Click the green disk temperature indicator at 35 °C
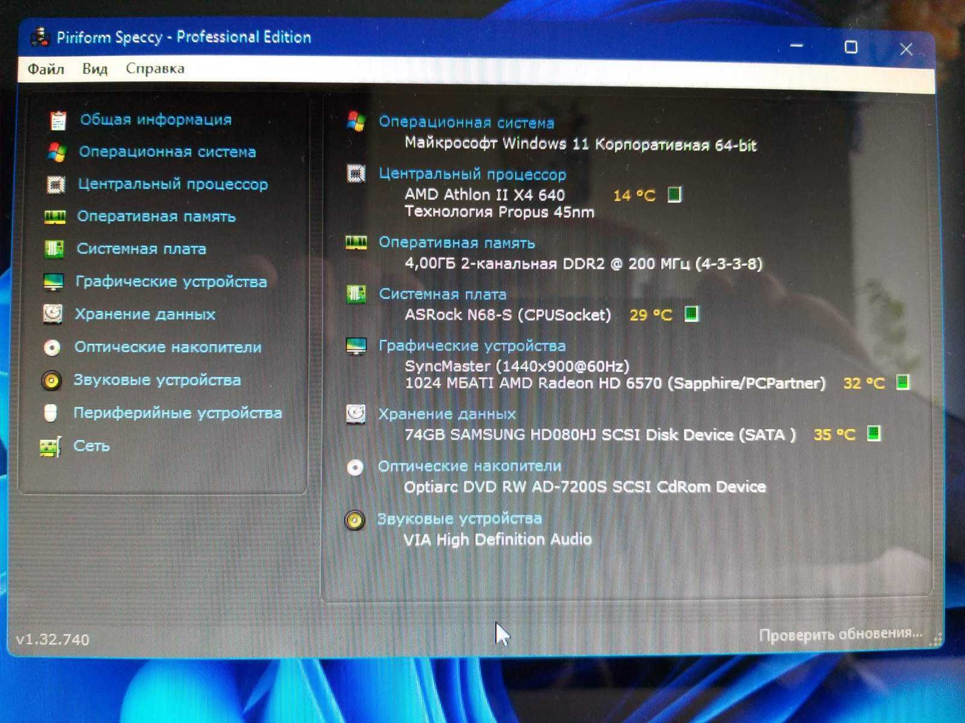The image size is (965, 723). (873, 433)
